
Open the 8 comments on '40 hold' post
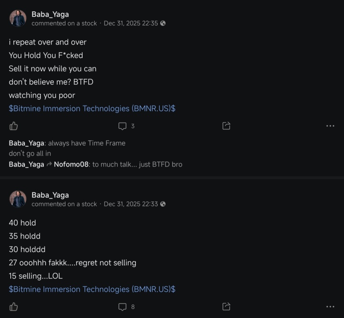coord(126,306)
